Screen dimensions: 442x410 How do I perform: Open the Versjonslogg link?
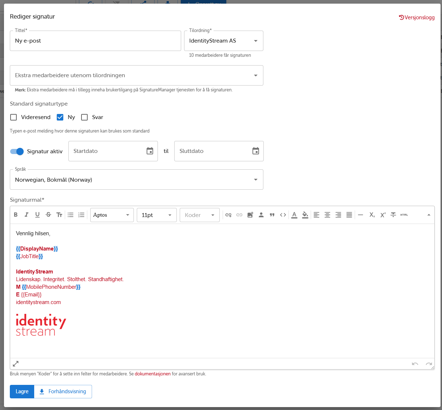click(417, 17)
